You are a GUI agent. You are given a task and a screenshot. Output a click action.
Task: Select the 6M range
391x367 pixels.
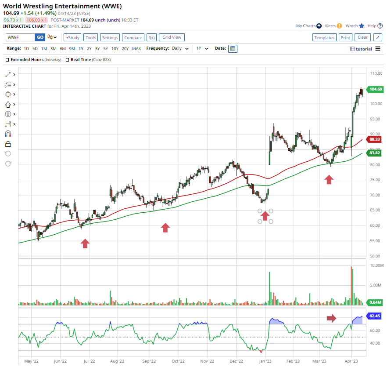pos(63,49)
